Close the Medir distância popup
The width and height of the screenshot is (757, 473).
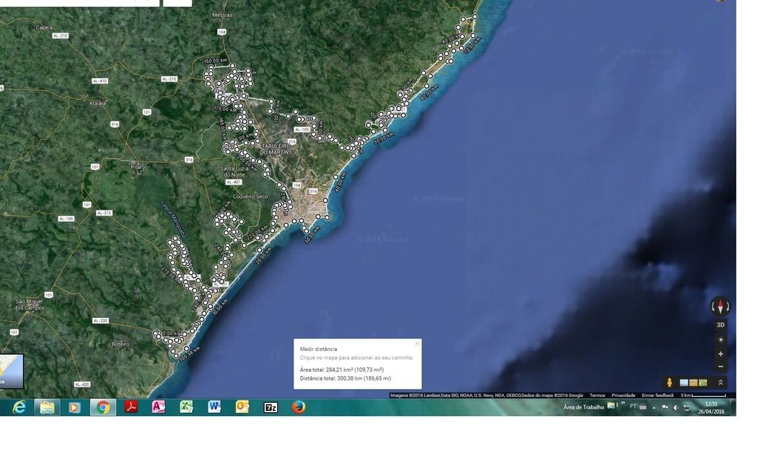click(417, 343)
